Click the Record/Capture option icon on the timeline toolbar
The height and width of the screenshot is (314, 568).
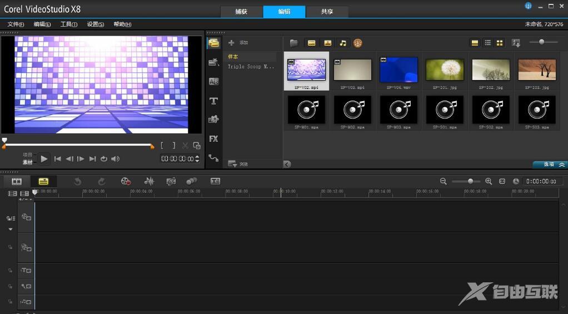pyautogui.click(x=126, y=181)
